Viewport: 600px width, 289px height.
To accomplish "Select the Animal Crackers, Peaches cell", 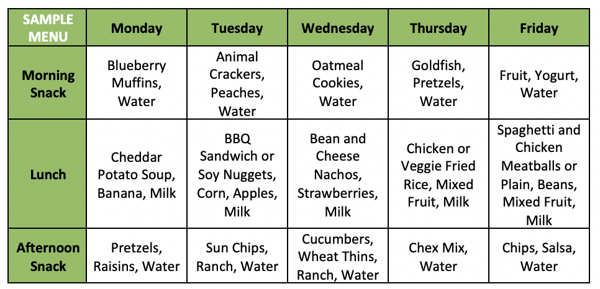I will (x=237, y=84).
